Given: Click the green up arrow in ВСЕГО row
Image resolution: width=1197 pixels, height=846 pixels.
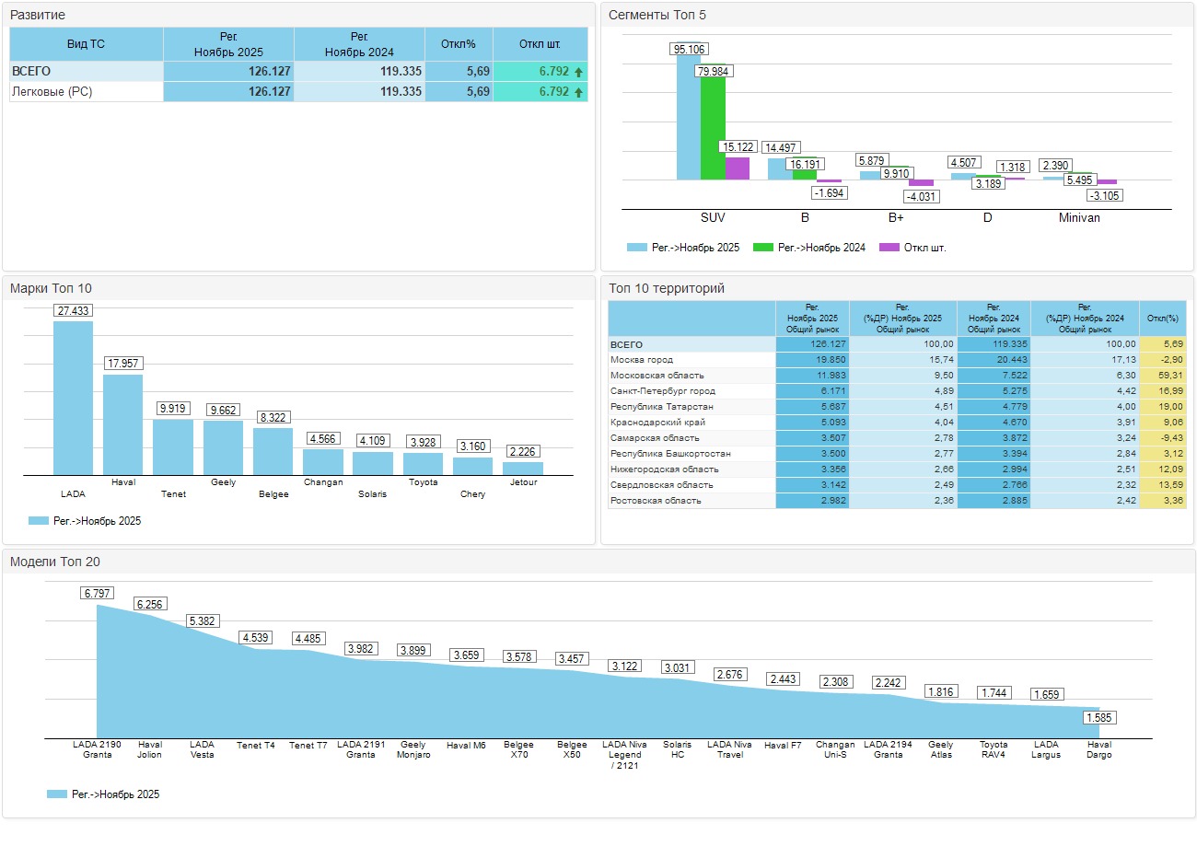Looking at the screenshot, I should [578, 72].
